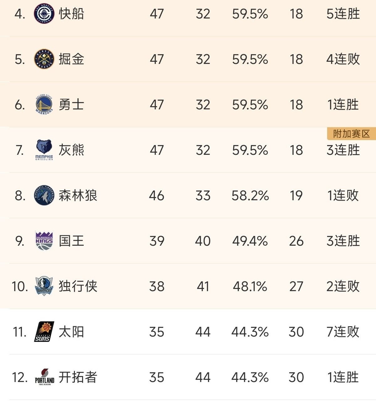Image resolution: width=376 pixels, height=403 pixels.
Task: Click the 国王 49.4% win rate
Action: (250, 241)
